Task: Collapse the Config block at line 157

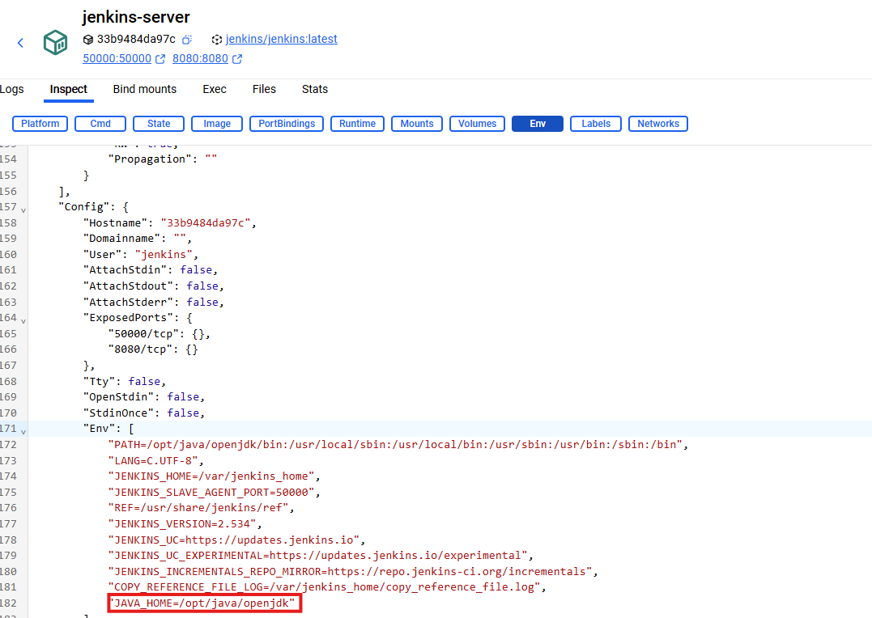Action: [x=23, y=210]
